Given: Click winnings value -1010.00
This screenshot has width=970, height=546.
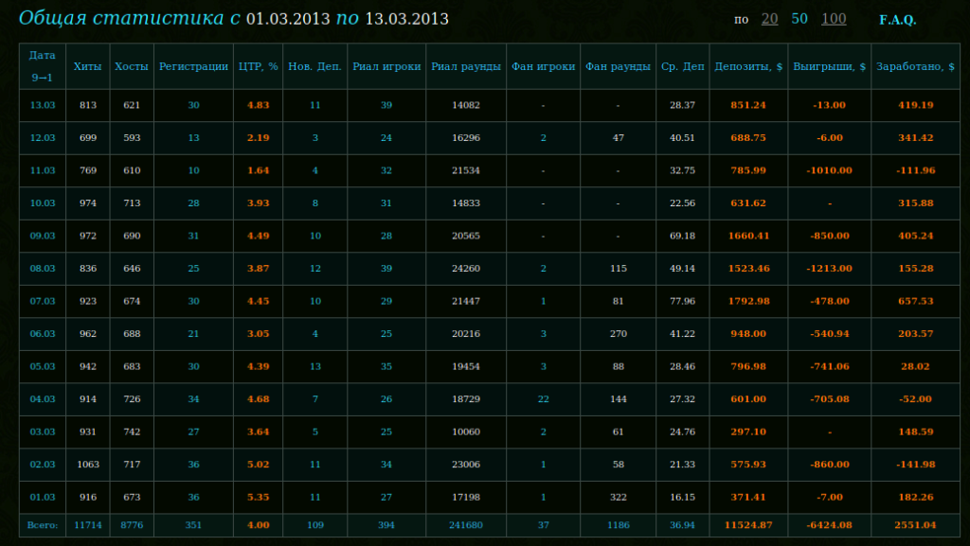Looking at the screenshot, I should point(830,170).
